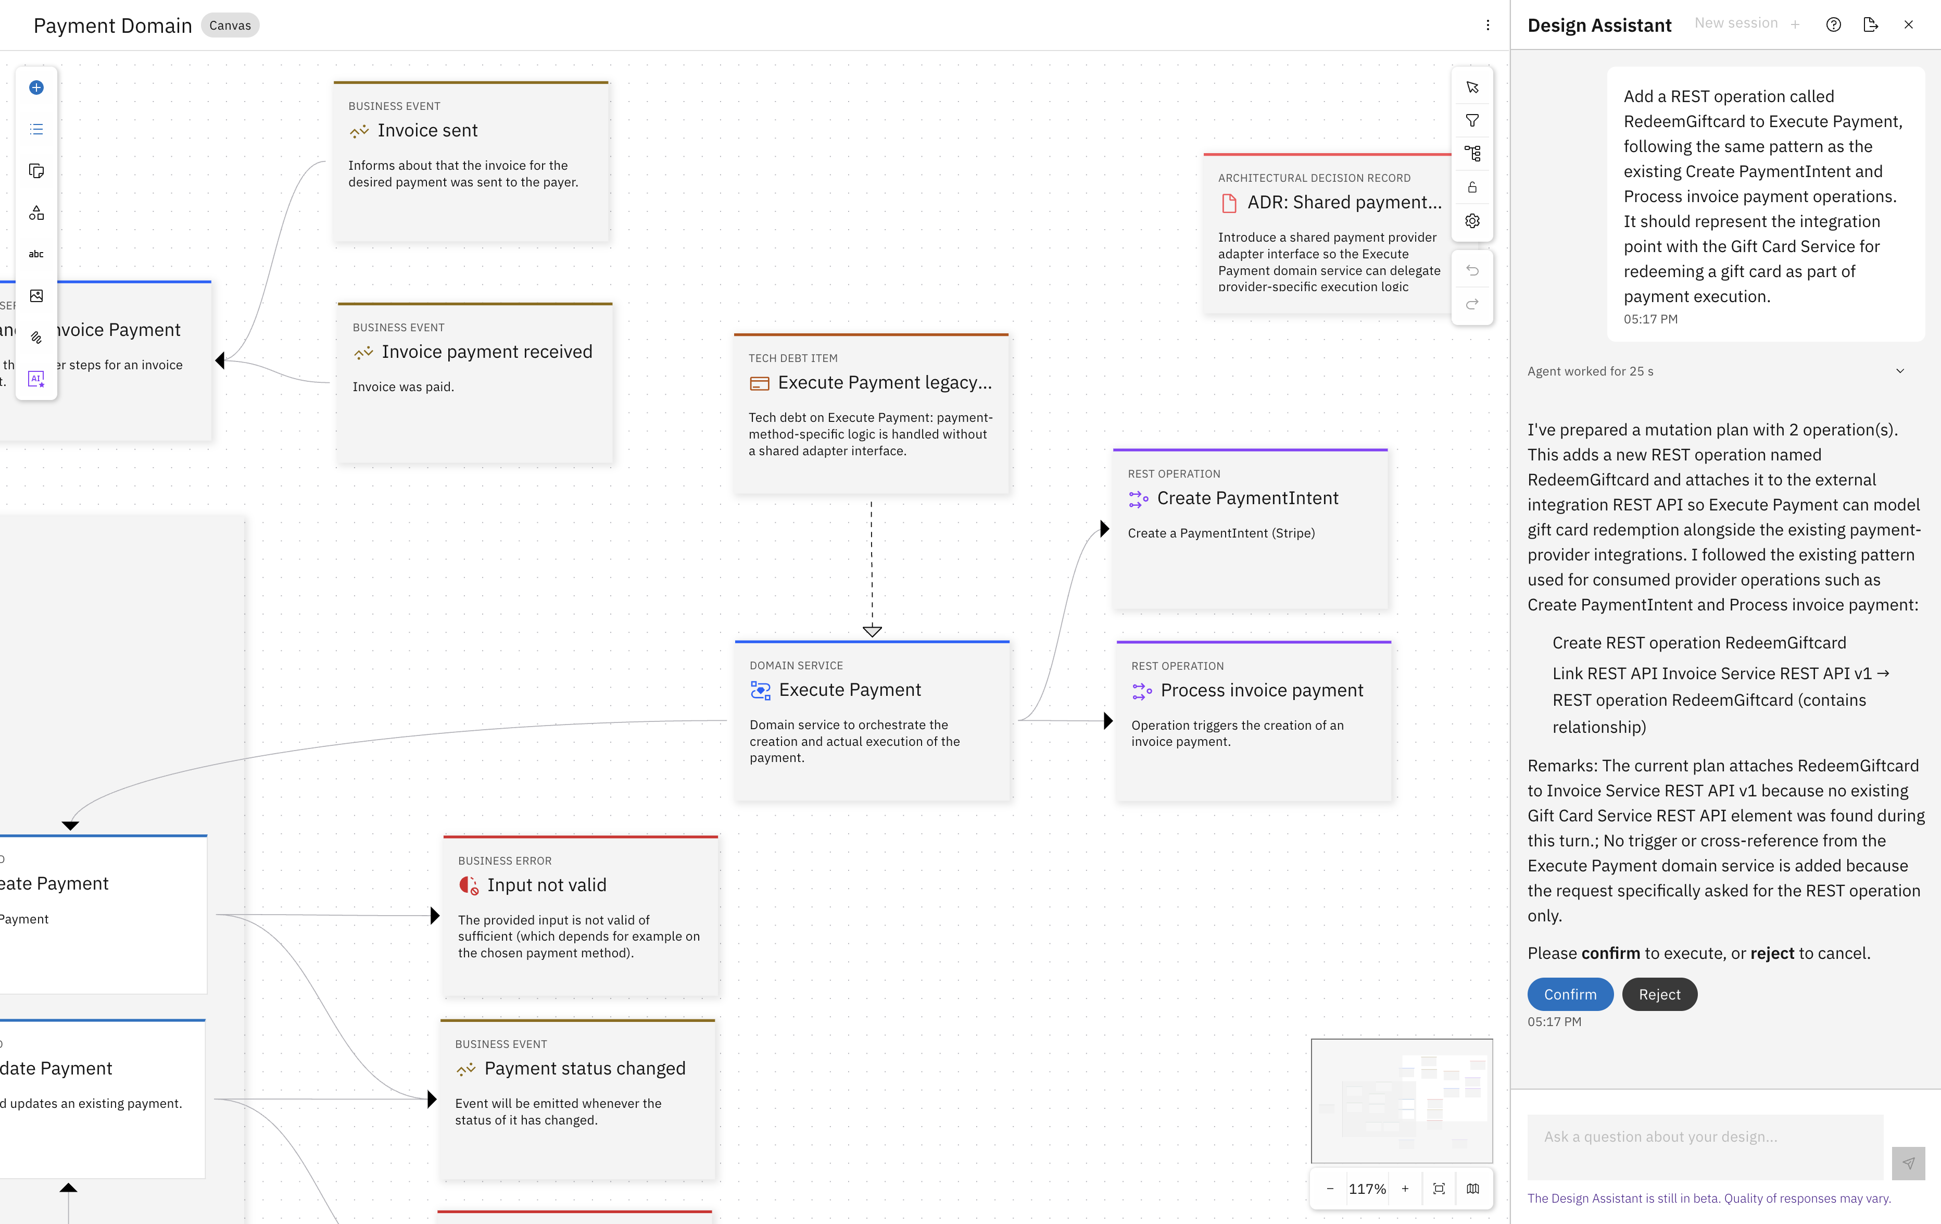
Task: Click the attachment paperclip icon in left toolbar
Action: pyautogui.click(x=36, y=338)
